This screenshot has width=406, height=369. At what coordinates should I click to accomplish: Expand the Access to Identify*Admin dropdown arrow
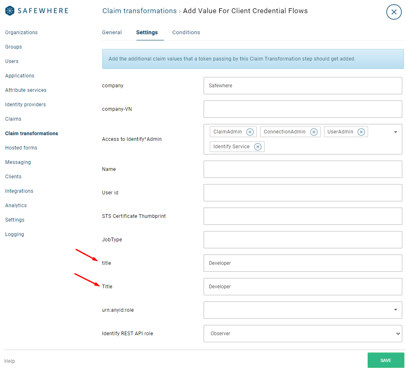pyautogui.click(x=395, y=132)
